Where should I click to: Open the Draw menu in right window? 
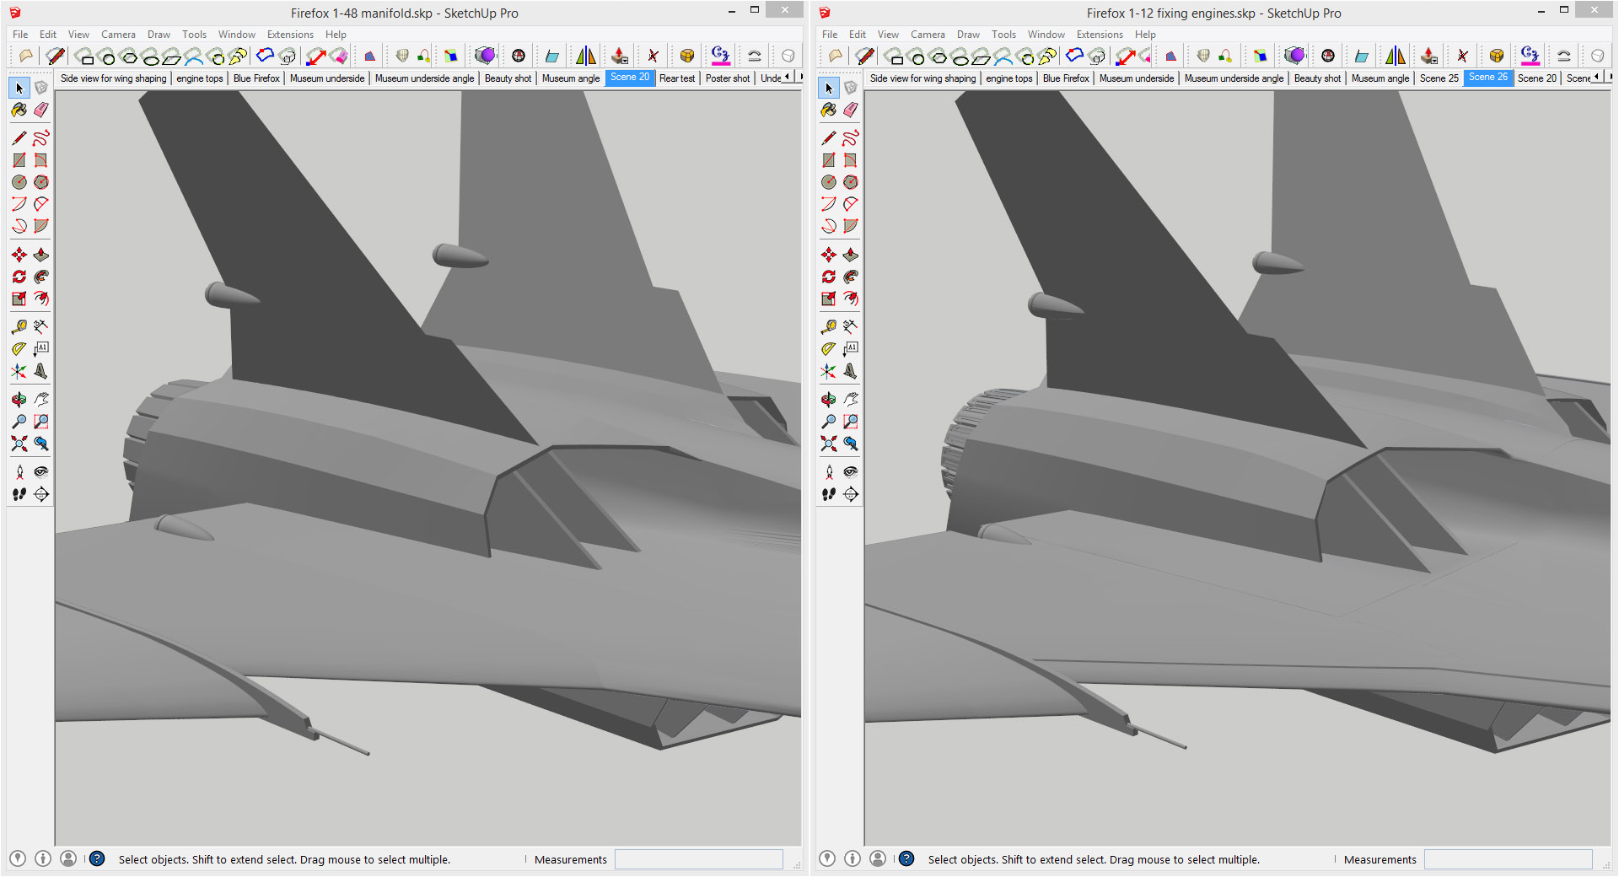pos(968,35)
